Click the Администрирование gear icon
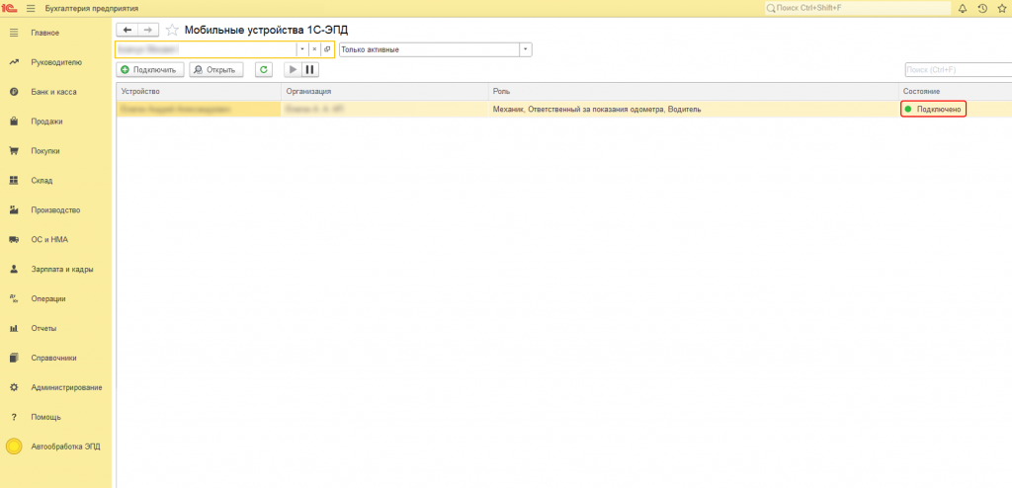The height and width of the screenshot is (488, 1012). click(x=14, y=387)
